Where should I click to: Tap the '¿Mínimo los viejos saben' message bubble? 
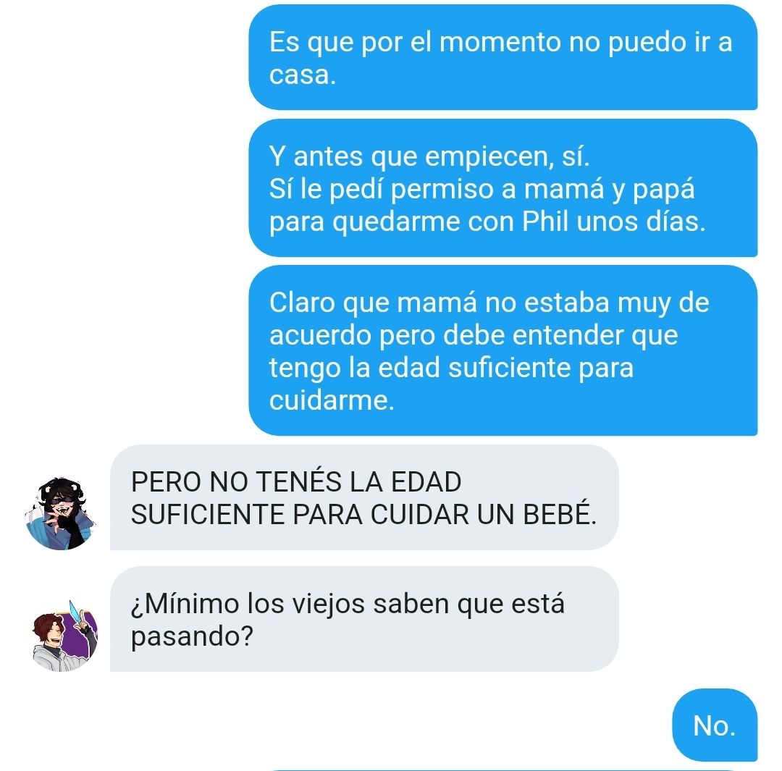[x=364, y=620]
